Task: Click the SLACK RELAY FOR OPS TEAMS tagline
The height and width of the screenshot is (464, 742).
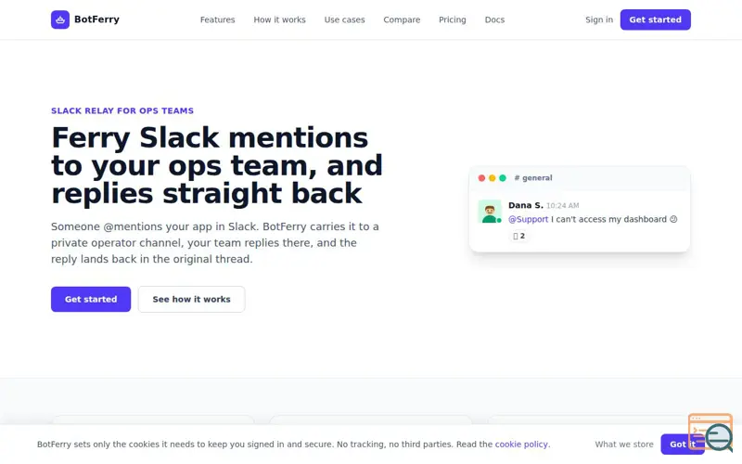Action: point(122,110)
